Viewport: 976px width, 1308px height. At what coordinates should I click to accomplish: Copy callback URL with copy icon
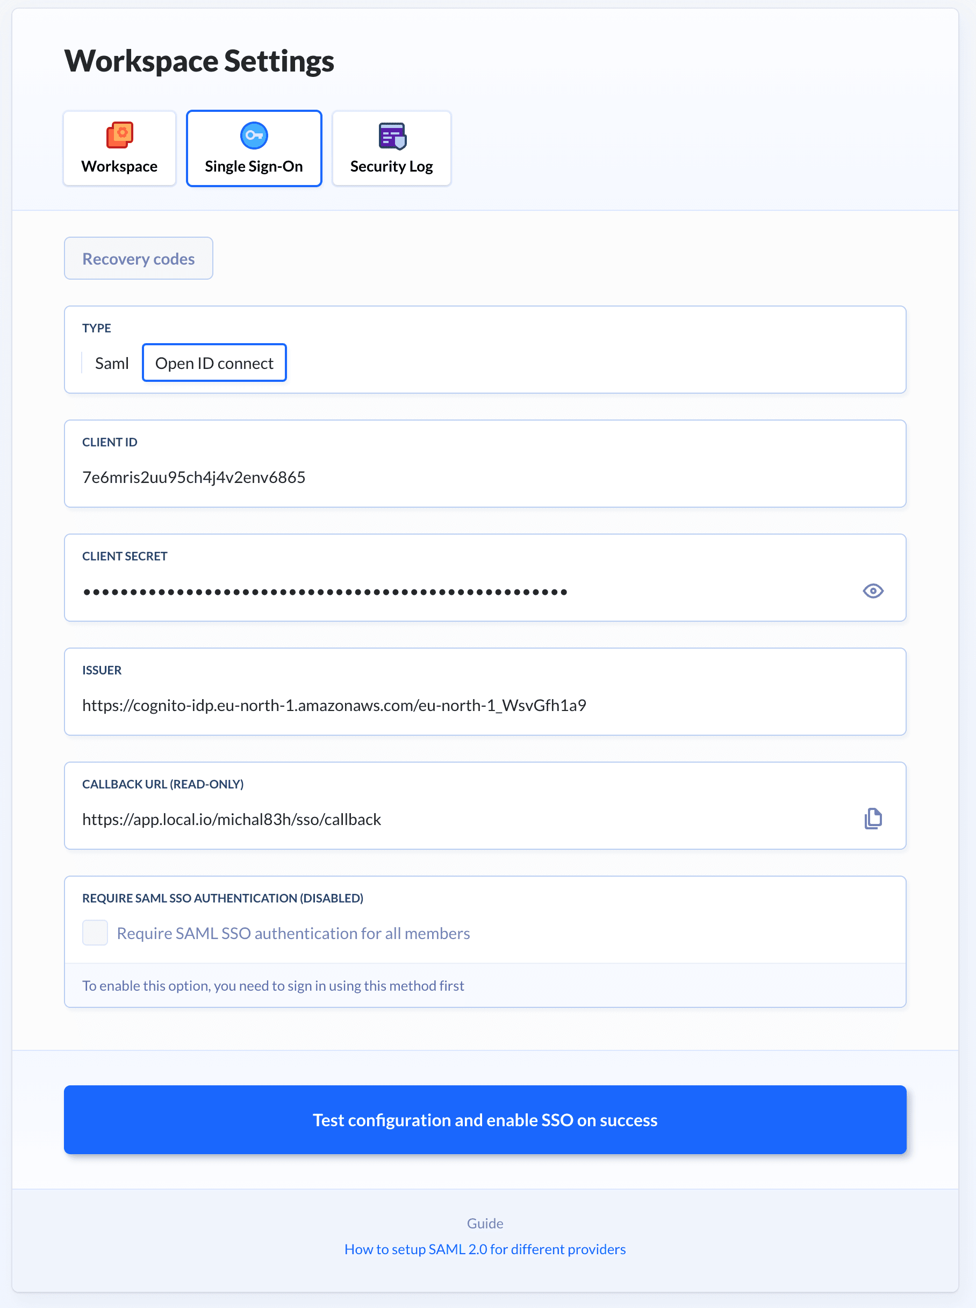click(x=873, y=819)
